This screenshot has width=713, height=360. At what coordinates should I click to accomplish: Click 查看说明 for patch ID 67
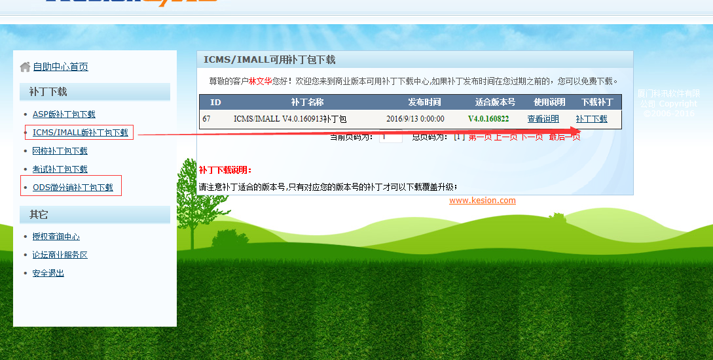[543, 119]
